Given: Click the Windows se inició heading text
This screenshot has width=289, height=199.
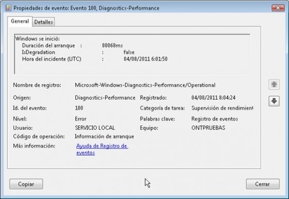Looking at the screenshot, I should [37, 39].
